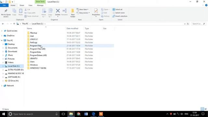Click Local Disk (C:) in address breadcrumb

[x=38, y=24]
